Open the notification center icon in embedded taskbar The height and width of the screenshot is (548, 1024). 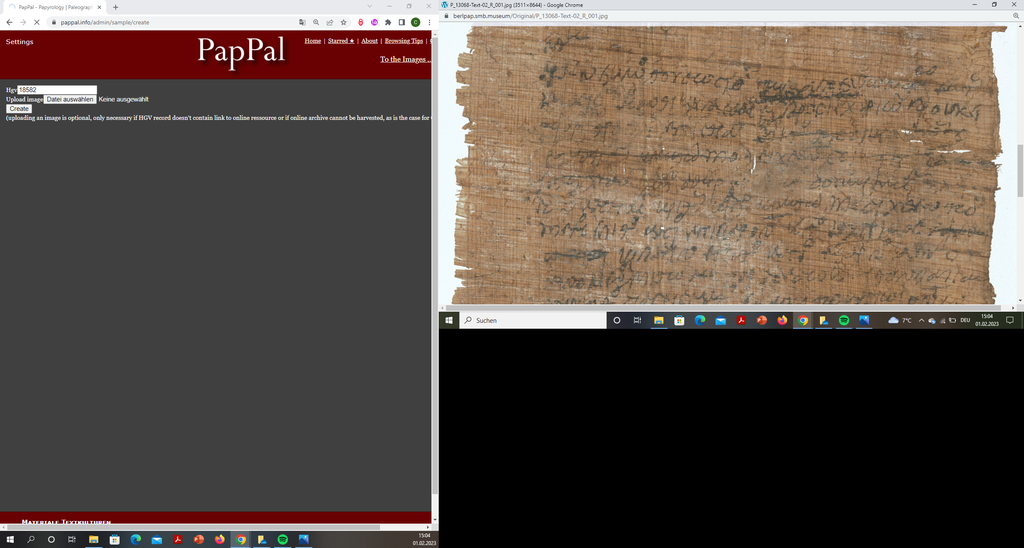coord(1010,320)
